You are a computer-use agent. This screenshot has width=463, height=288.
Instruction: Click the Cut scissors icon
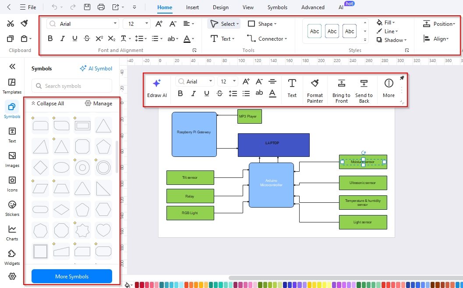point(11,24)
